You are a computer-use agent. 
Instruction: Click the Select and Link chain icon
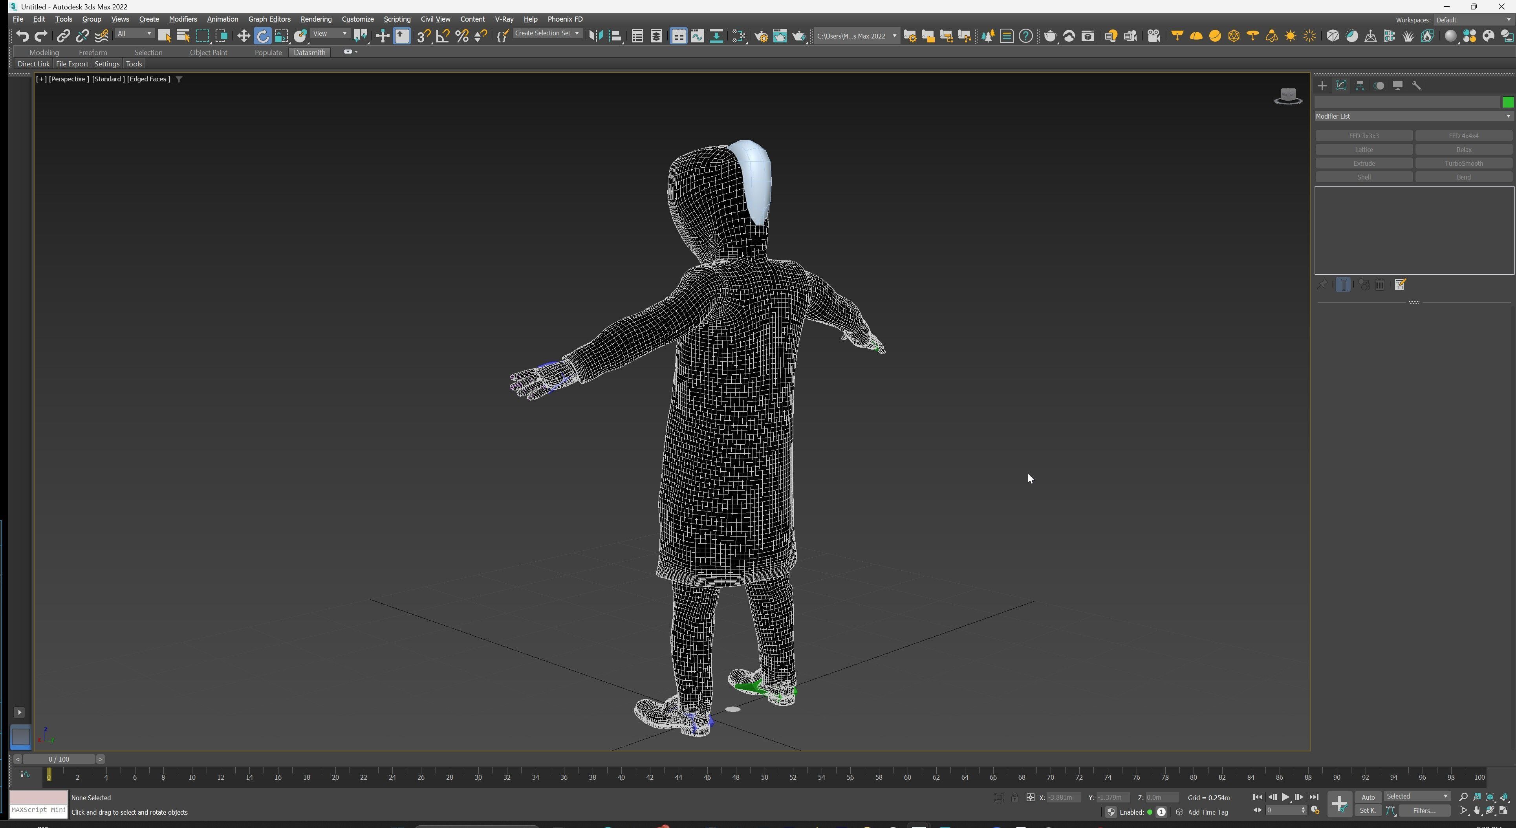64,37
